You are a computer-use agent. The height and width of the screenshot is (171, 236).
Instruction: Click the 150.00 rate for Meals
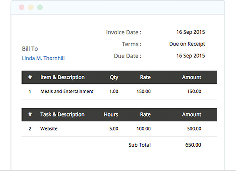144,92
